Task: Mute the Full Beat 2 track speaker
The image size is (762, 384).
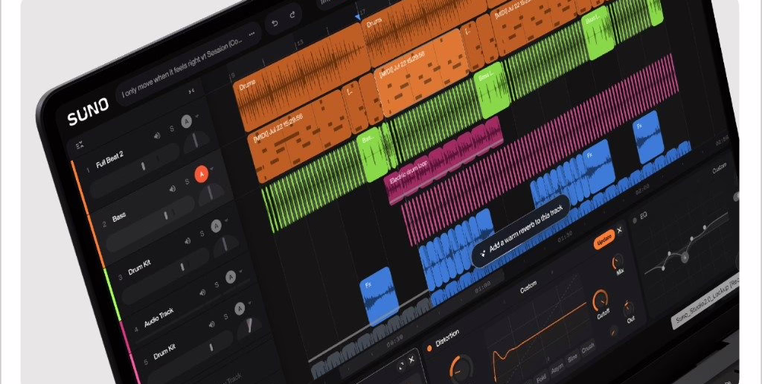Action: (157, 136)
